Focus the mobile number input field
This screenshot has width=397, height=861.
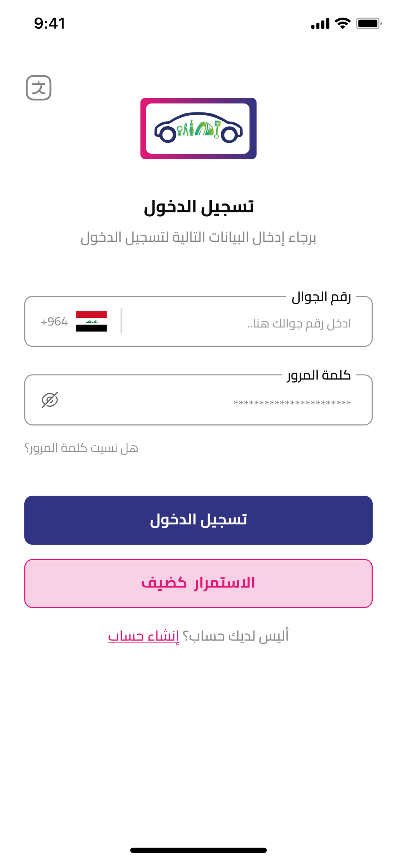click(x=240, y=323)
